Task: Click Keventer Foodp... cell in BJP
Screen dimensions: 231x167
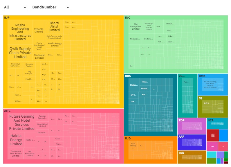Action: (x=29, y=65)
